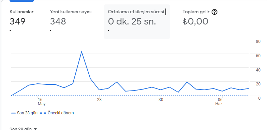
Task: Click the 16 May date label on axis
Action: [x=41, y=102]
